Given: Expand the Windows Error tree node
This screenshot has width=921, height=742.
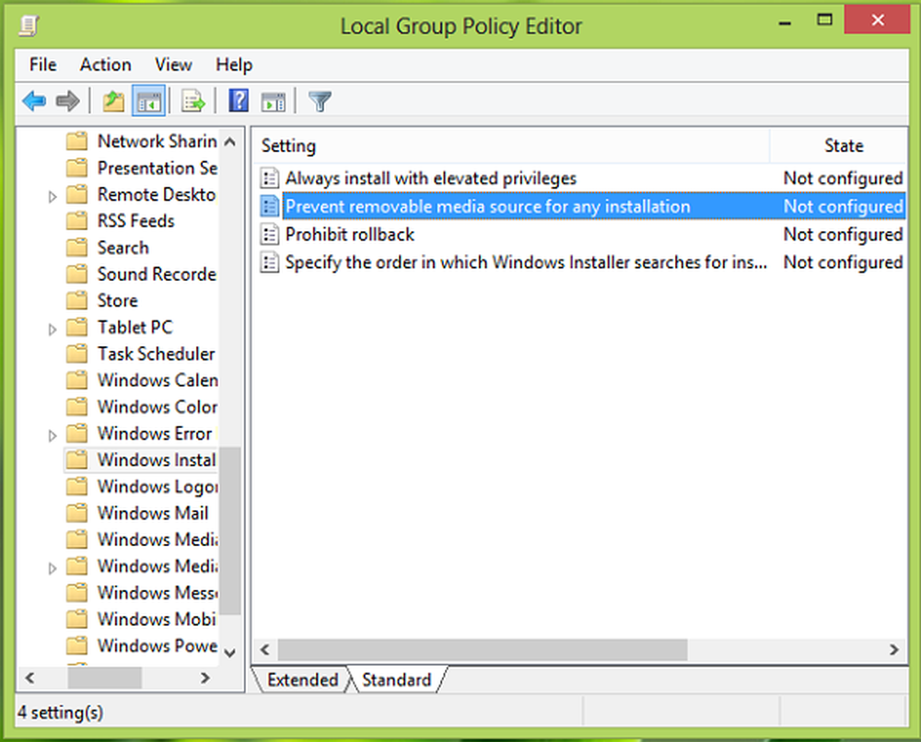Looking at the screenshot, I should [x=52, y=435].
